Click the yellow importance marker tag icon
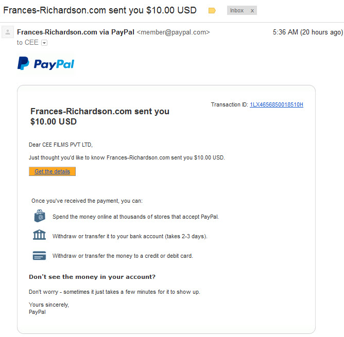The width and height of the screenshot is (344, 337). tap(212, 10)
